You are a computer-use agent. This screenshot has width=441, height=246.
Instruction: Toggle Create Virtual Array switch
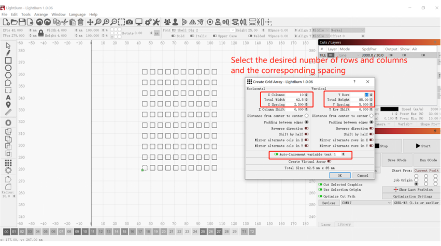(329, 162)
